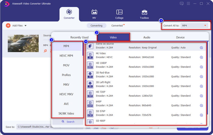Viewport: 213px width, 135px height.
Task: Open the hamburger menu in title bar
Action: pos(188,4)
